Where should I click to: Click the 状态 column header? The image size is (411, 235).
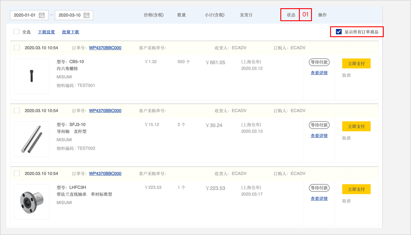coord(291,15)
